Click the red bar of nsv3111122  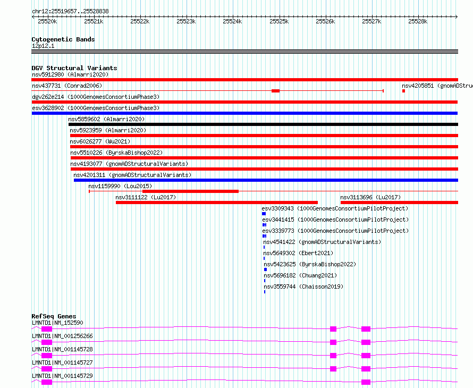coord(217,203)
